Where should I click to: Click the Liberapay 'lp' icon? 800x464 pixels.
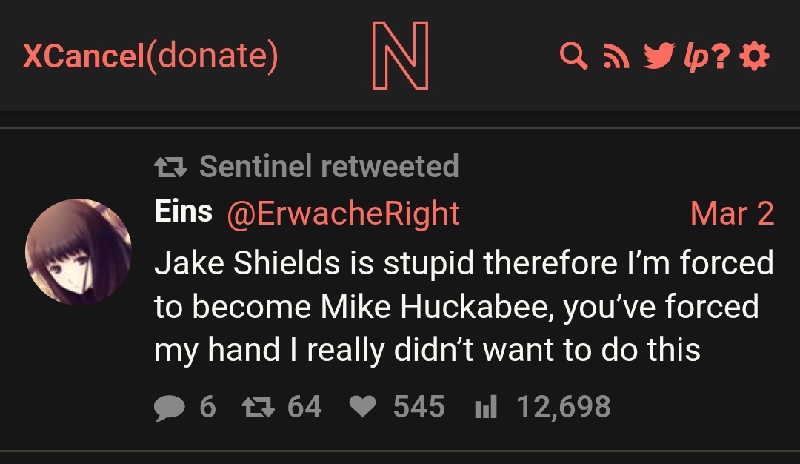696,57
